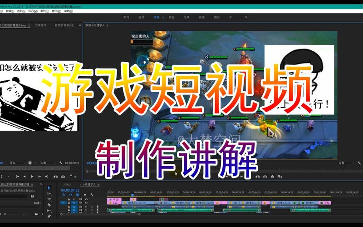Open the 效果控件 panel tab
Viewport: 363px width, 227px height.
coord(40,25)
